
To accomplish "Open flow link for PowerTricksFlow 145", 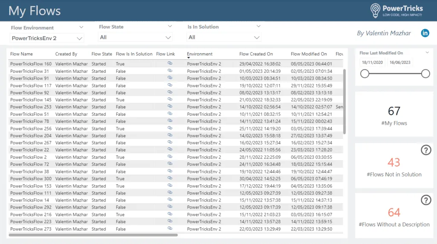I will [x=170, y=99].
